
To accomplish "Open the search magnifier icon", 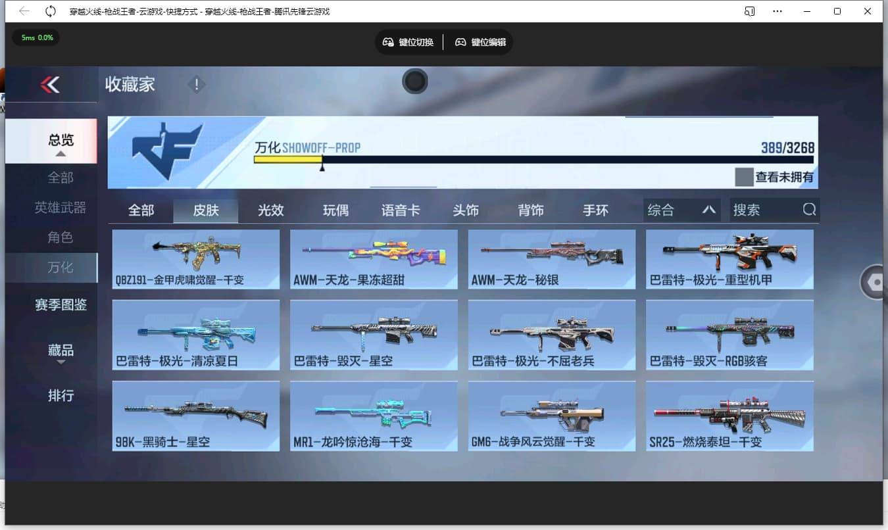I will pyautogui.click(x=808, y=210).
